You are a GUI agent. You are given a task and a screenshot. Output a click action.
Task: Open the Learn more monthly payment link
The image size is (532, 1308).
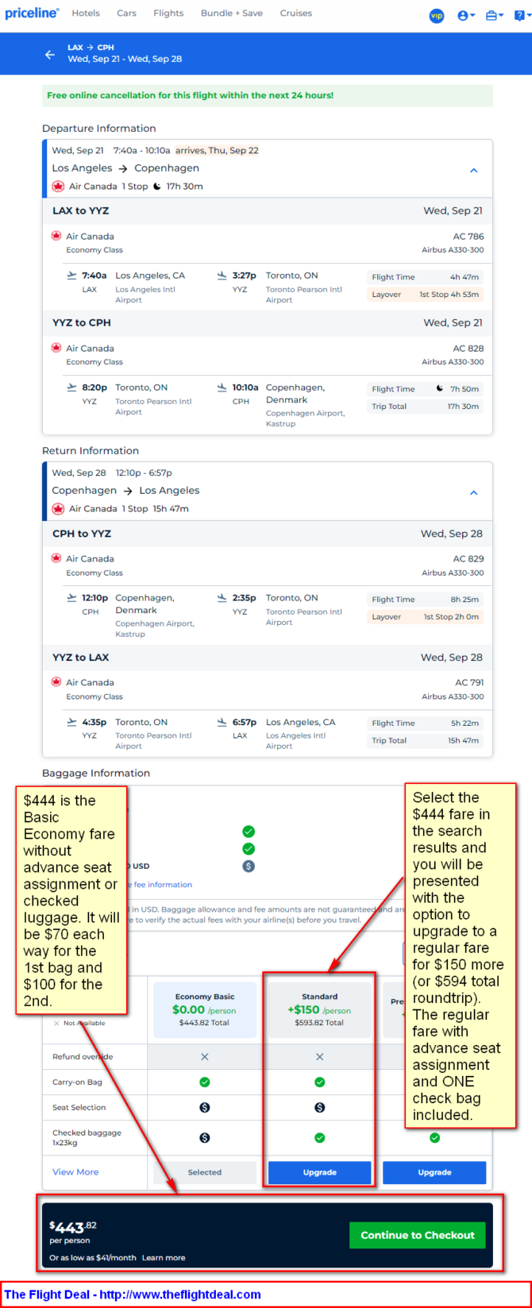pos(164,1258)
